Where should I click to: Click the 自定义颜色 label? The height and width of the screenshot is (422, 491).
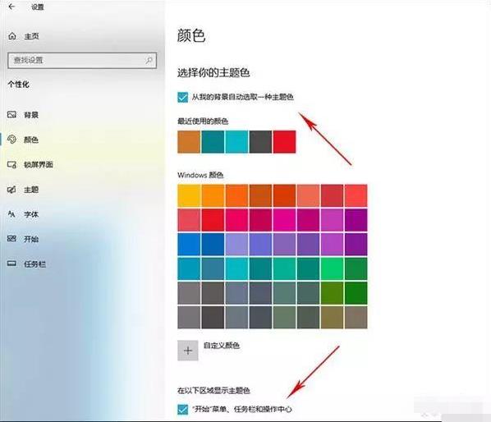222,346
